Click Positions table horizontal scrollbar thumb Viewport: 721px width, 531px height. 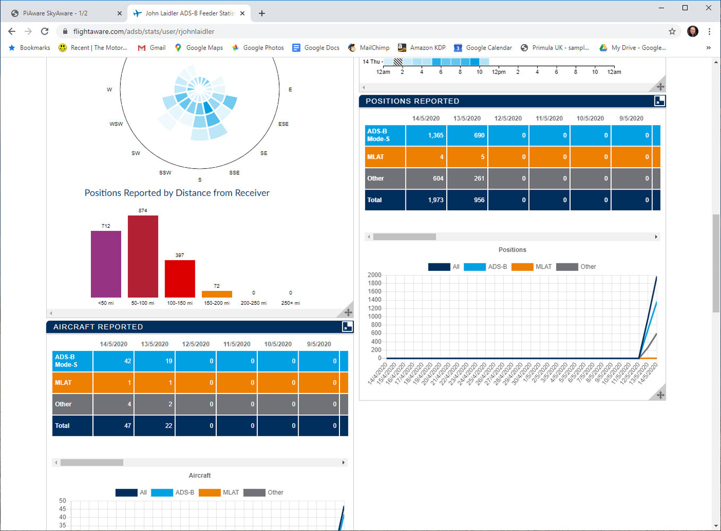tap(404, 237)
